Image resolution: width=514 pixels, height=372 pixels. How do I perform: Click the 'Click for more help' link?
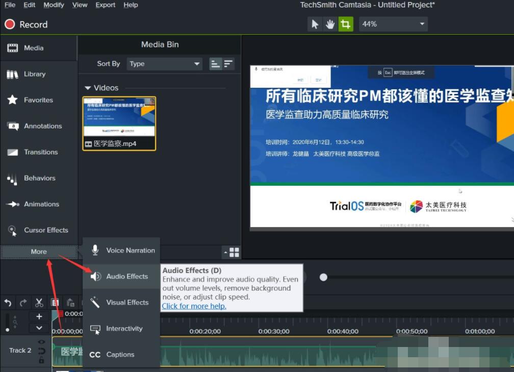[x=194, y=306]
